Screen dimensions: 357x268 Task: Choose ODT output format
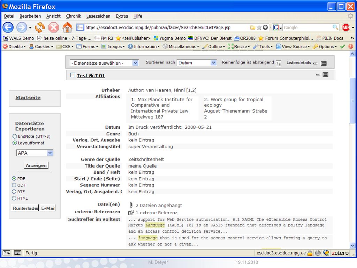coord(14,185)
